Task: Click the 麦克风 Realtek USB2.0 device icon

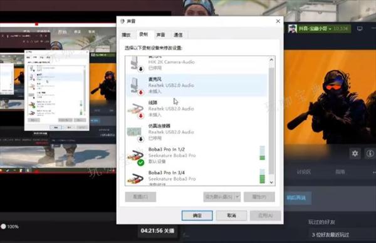Action: click(x=137, y=86)
